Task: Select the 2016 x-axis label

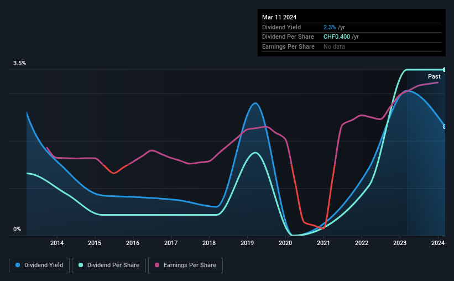Action: click(x=133, y=243)
